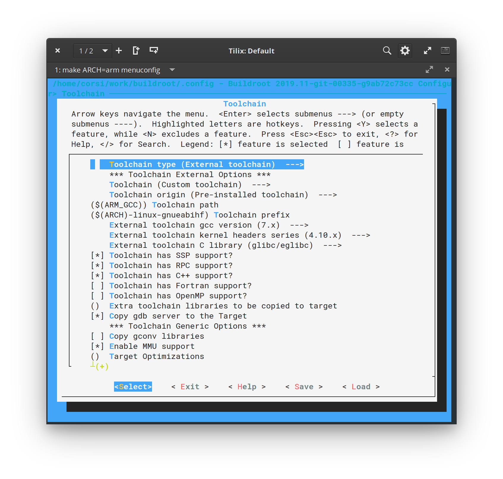
Task: Click Tilix: Default window title
Action: point(252,51)
